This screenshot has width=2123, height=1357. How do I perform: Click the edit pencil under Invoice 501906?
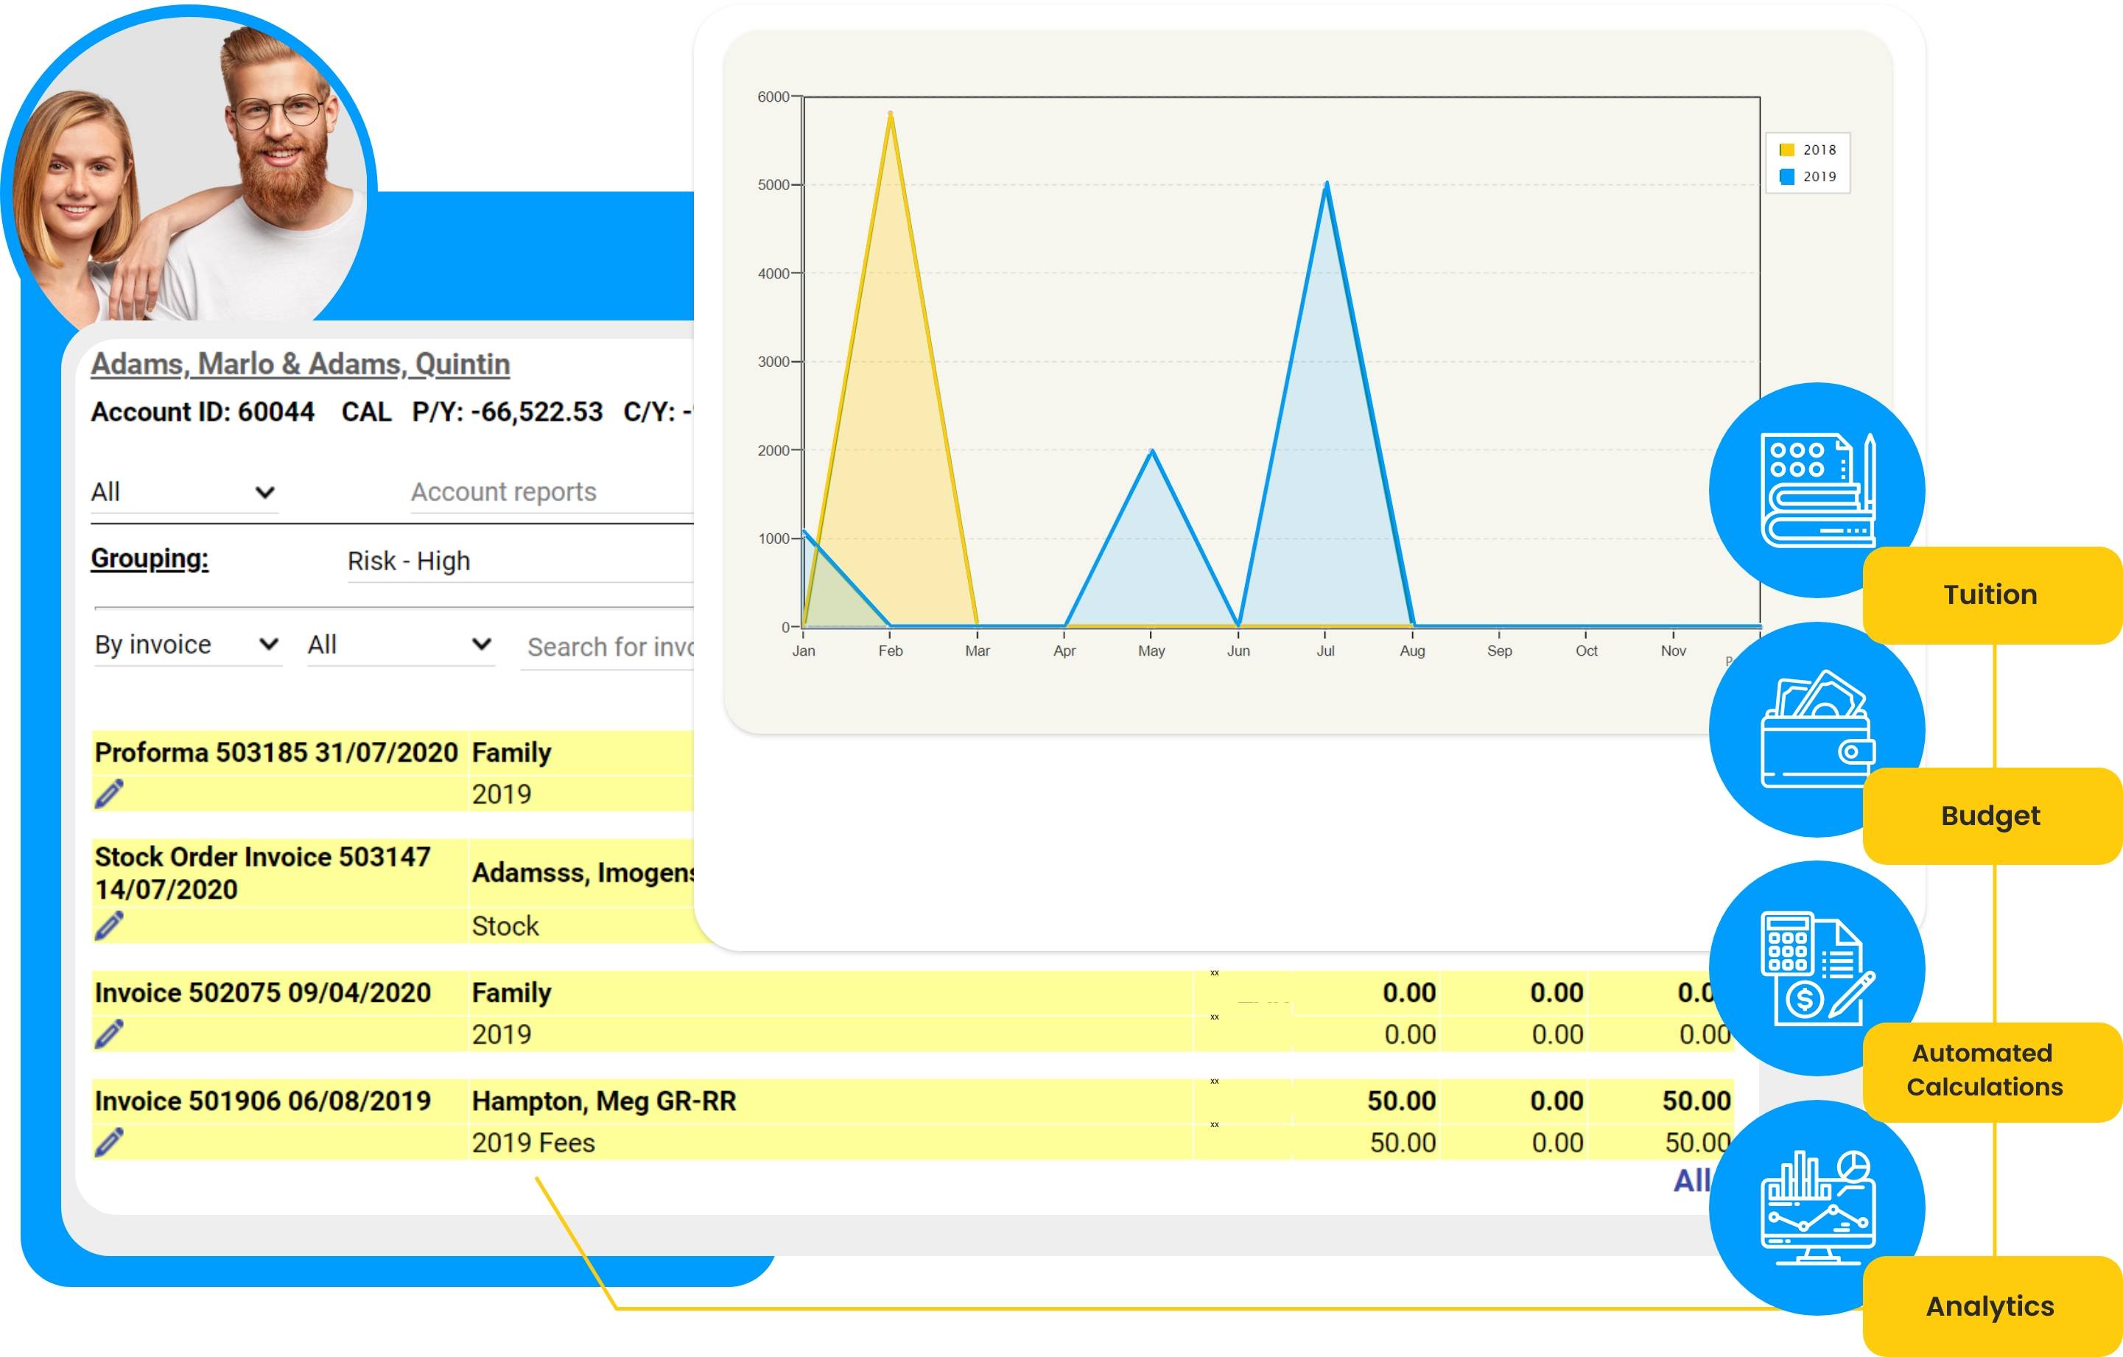tap(109, 1142)
